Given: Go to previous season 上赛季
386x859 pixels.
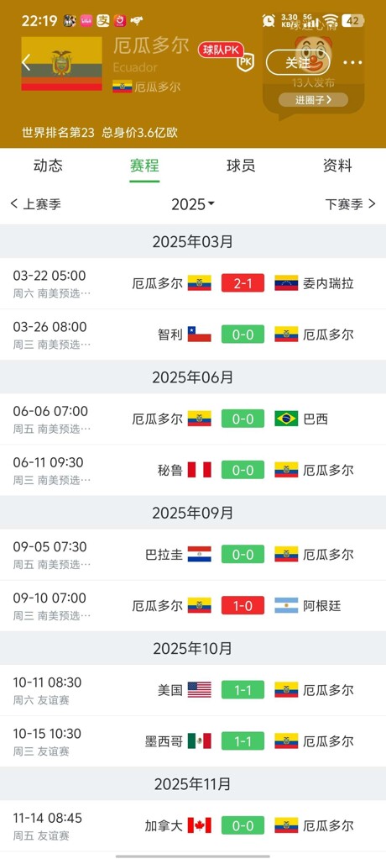Looking at the screenshot, I should coord(36,204).
